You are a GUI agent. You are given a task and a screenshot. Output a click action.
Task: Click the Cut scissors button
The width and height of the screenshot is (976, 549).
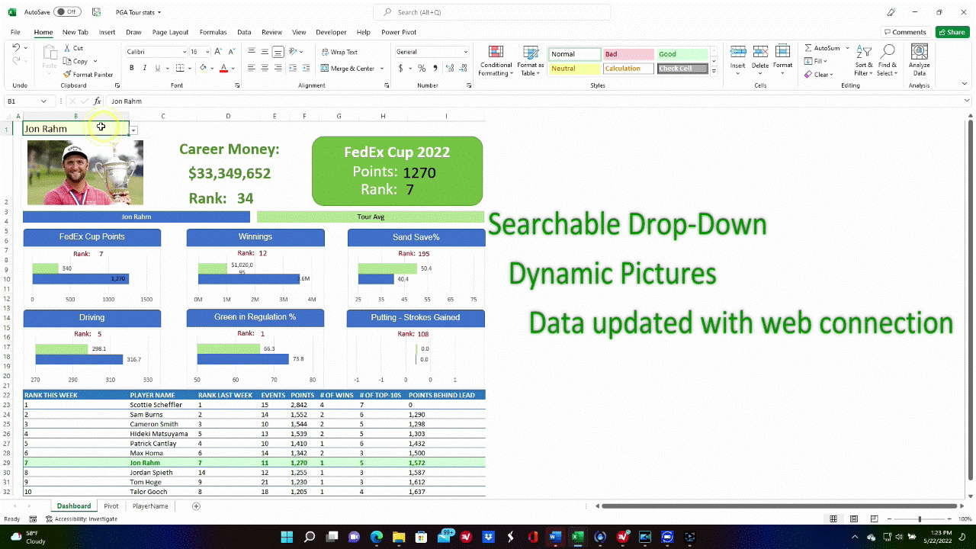74,48
